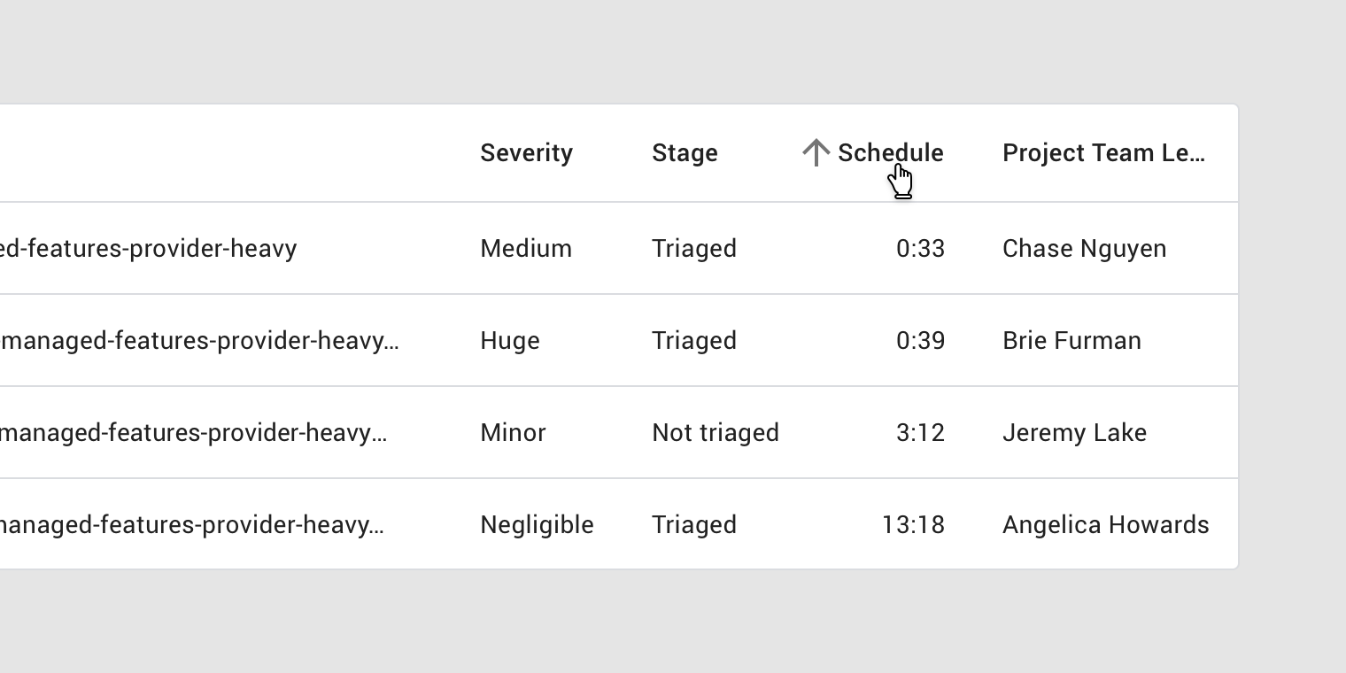Click the Negligible severity cell

537,525
